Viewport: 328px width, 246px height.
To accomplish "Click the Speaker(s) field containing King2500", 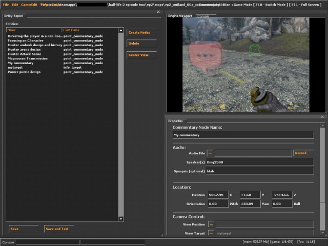I will 260,162.
